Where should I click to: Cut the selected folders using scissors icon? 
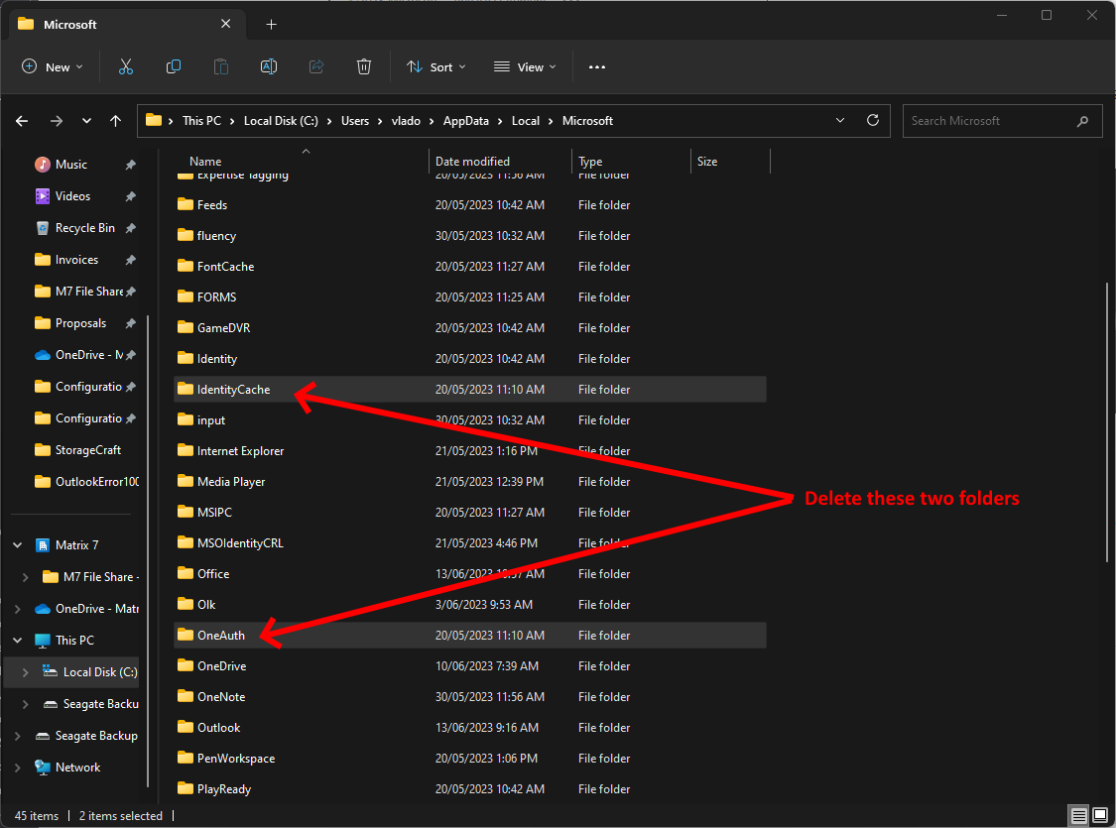(126, 66)
